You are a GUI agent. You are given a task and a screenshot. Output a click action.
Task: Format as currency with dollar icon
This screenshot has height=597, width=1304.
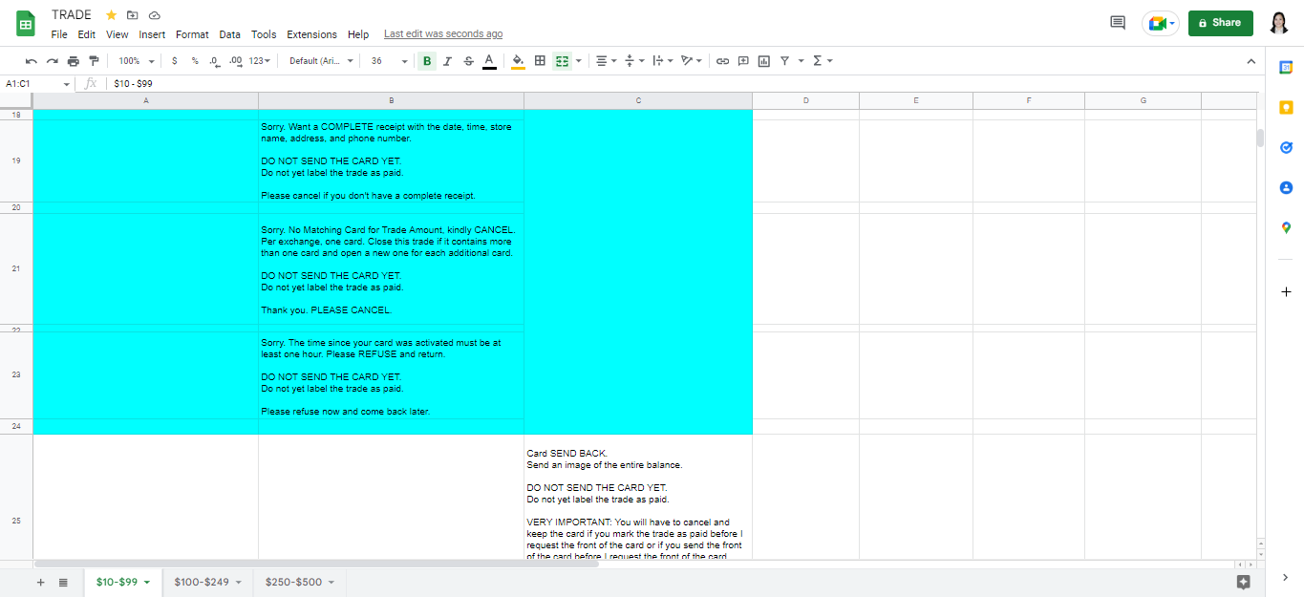[x=174, y=61]
